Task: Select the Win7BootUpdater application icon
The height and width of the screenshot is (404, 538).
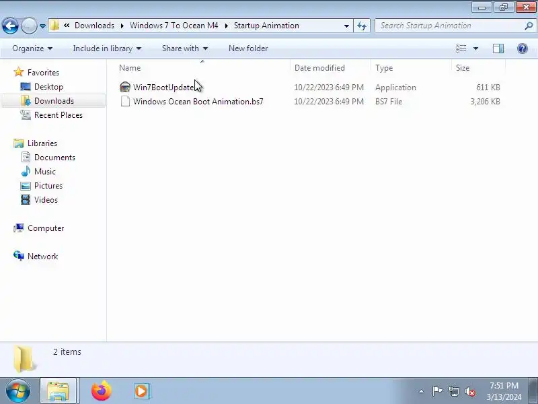Action: 125,88
